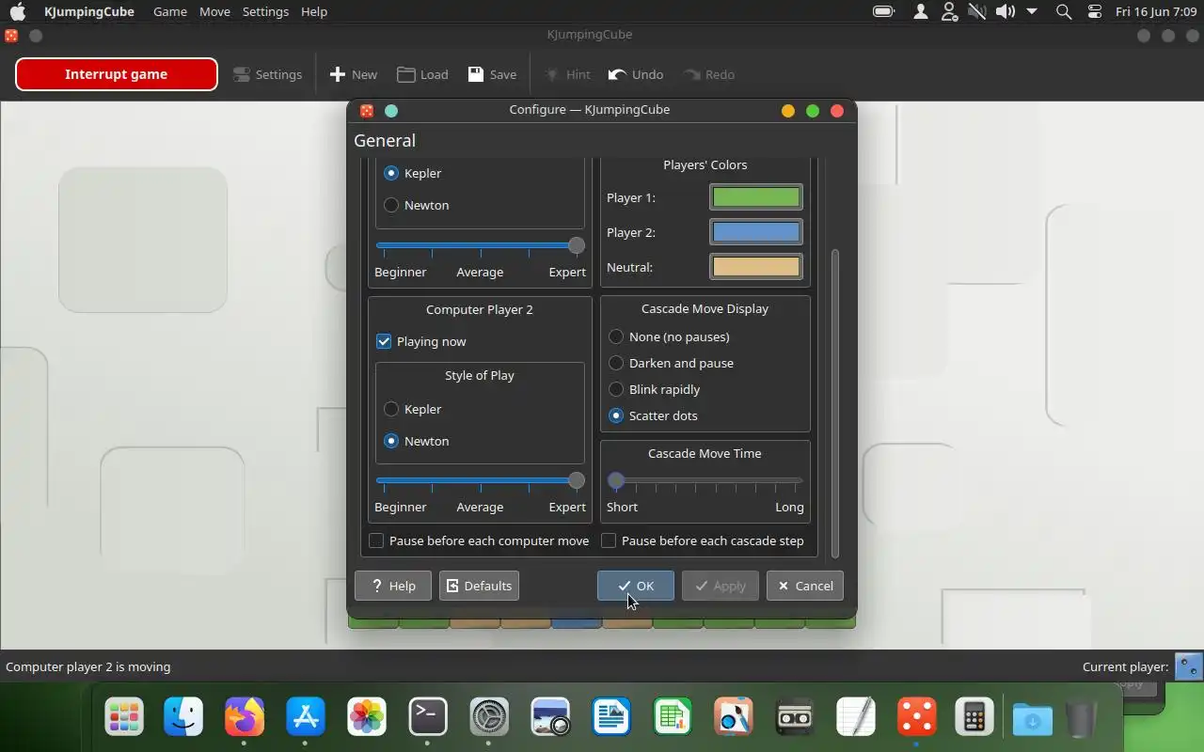Open Launchpad from the dock
Image resolution: width=1204 pixels, height=752 pixels.
[124, 718]
